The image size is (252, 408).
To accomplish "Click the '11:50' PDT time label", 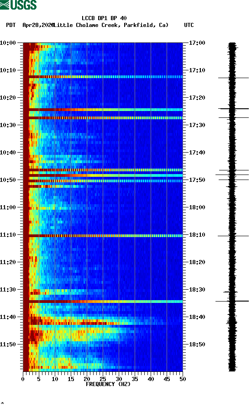I will coord(8,344).
